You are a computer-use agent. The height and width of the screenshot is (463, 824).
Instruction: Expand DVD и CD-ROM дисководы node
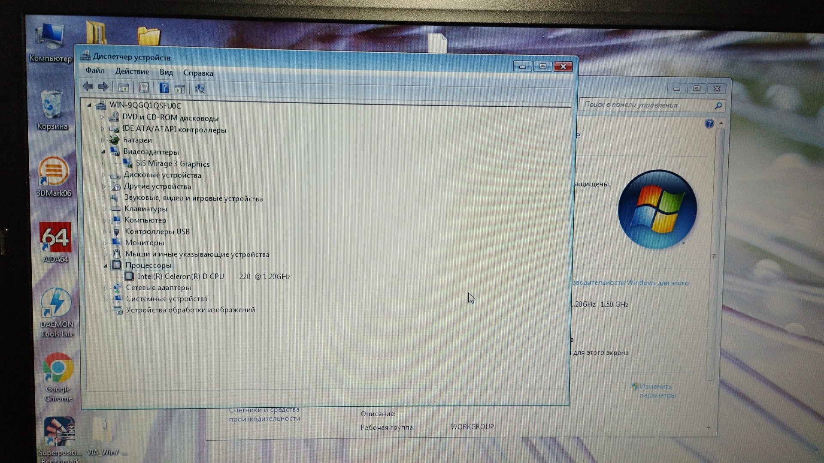[102, 117]
